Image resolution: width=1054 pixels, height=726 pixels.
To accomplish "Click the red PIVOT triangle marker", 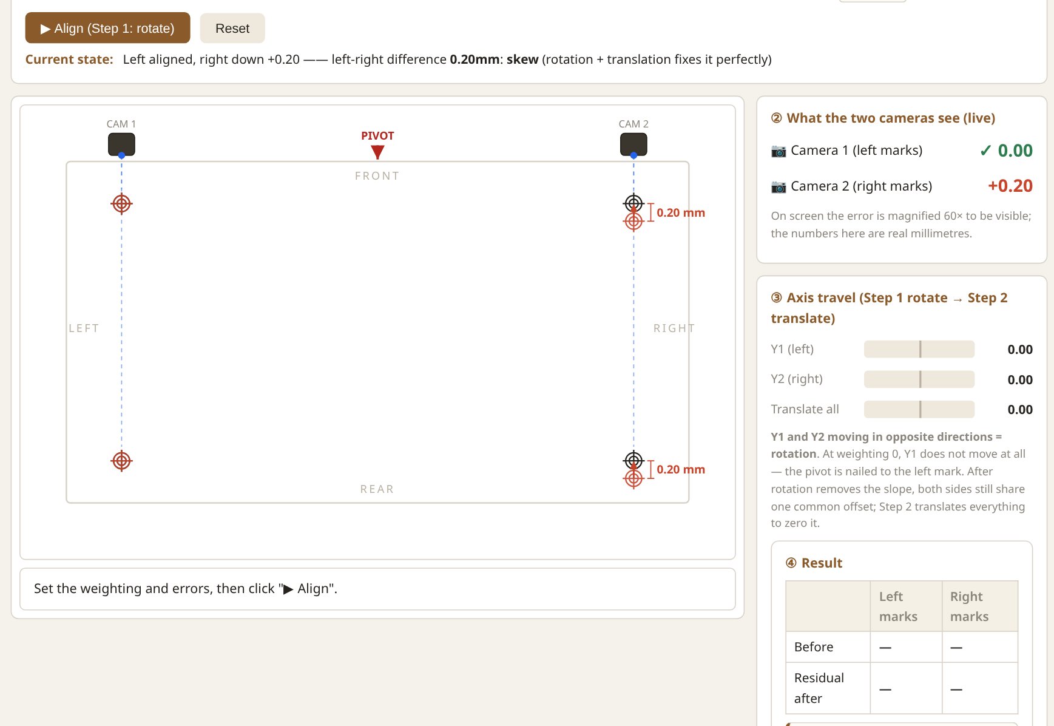I will click(x=377, y=152).
